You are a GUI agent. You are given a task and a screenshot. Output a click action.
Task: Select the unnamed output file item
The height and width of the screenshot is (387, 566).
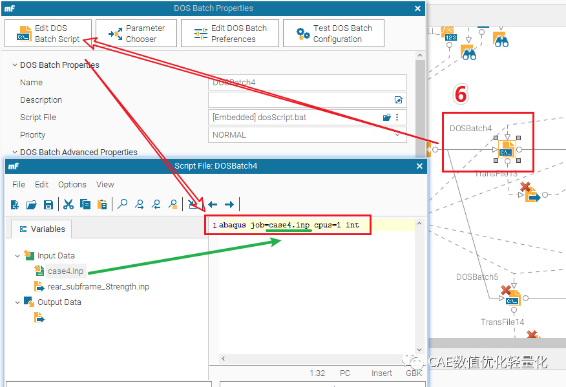coord(39,318)
